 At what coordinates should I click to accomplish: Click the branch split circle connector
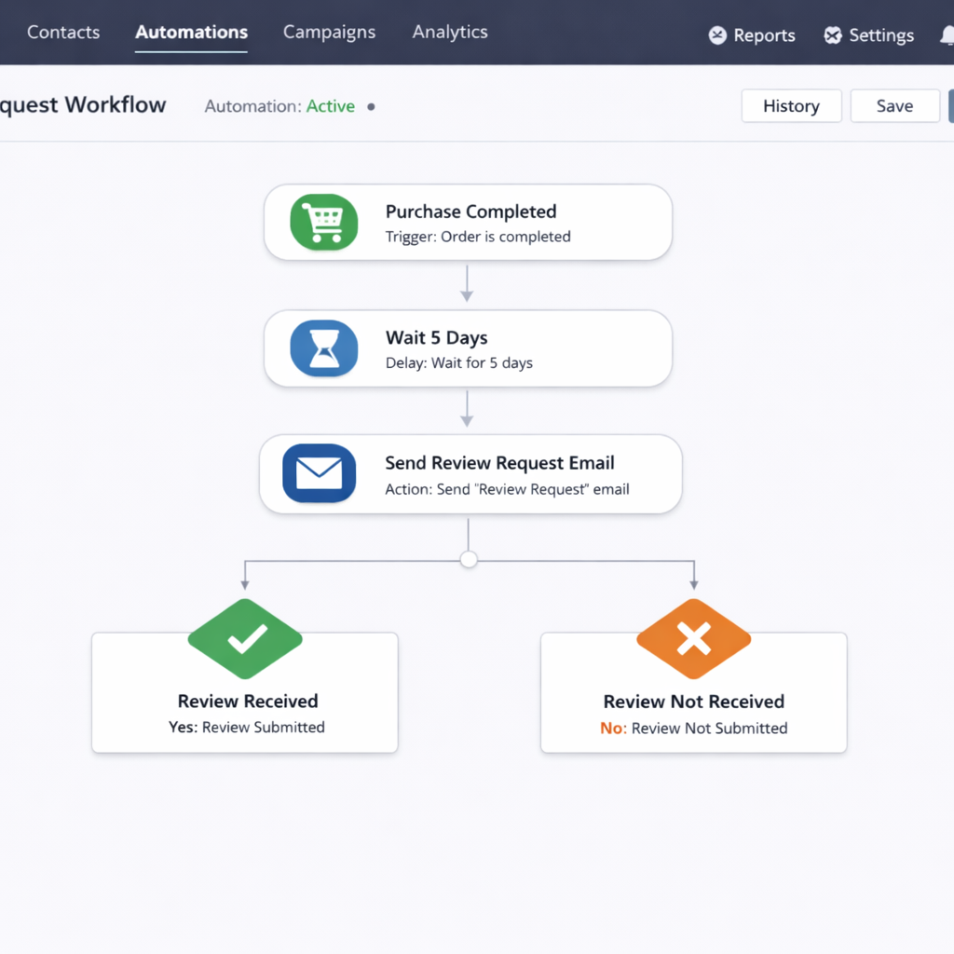(469, 559)
